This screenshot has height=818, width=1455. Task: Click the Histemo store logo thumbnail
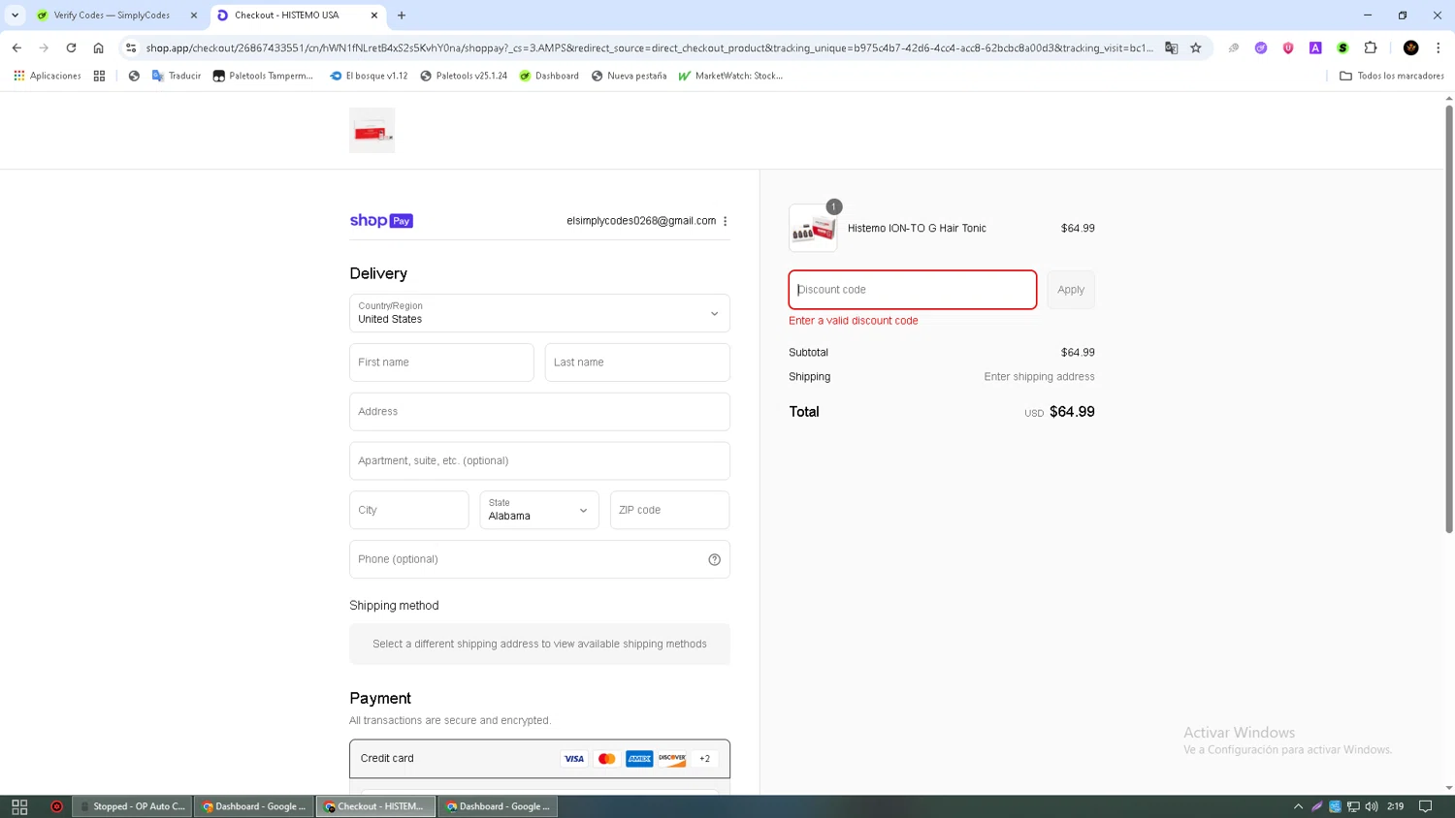[372, 131]
